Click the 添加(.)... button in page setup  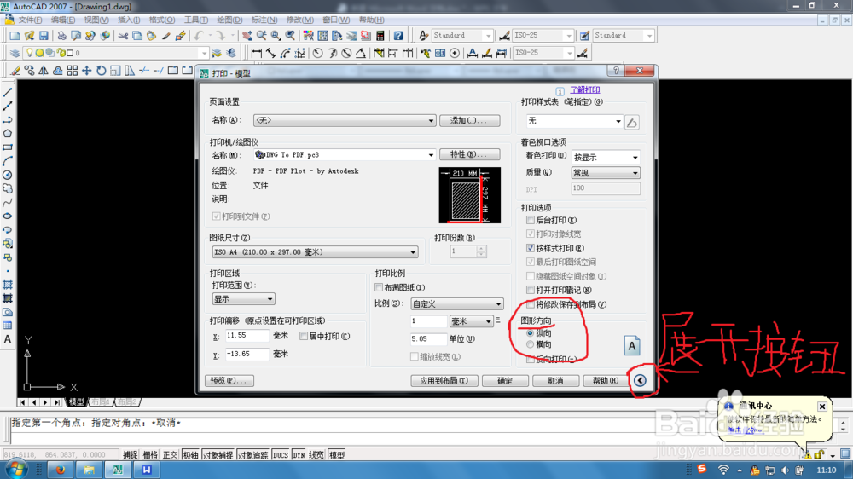coord(470,121)
